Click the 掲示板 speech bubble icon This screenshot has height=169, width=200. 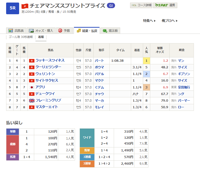pyautogui.click(x=105, y=30)
